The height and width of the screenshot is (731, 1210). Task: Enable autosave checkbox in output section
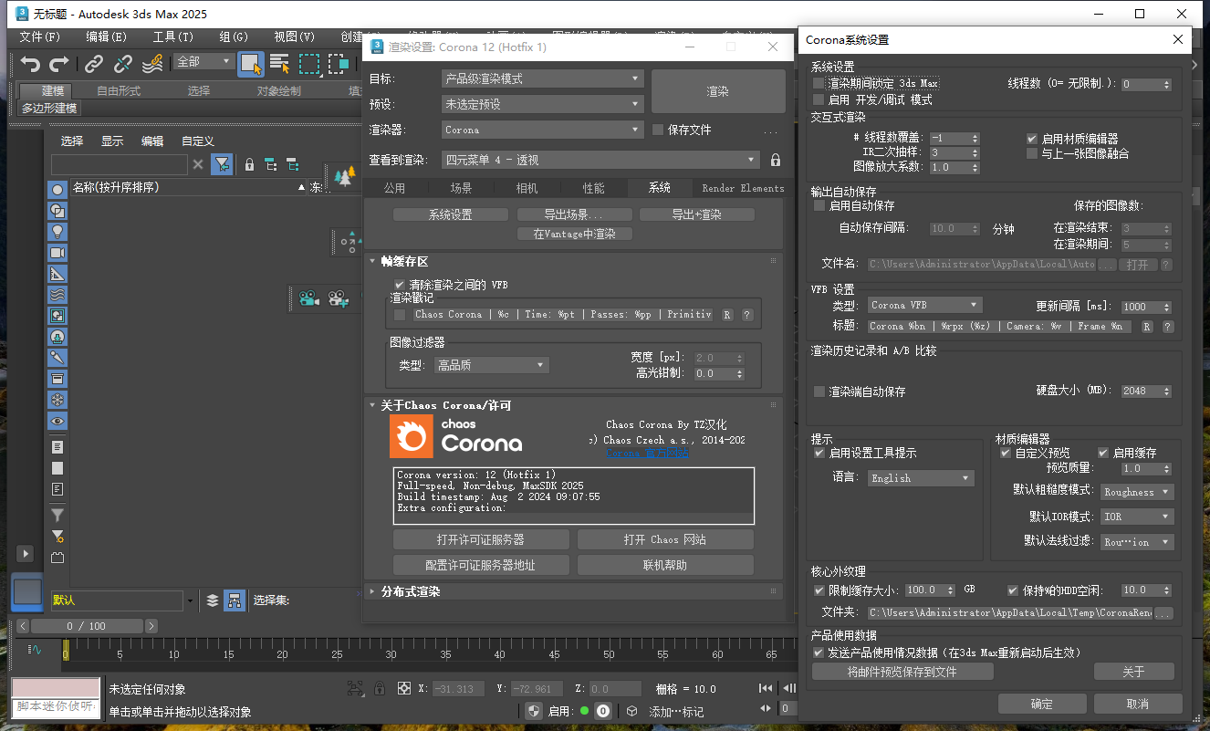pos(819,205)
